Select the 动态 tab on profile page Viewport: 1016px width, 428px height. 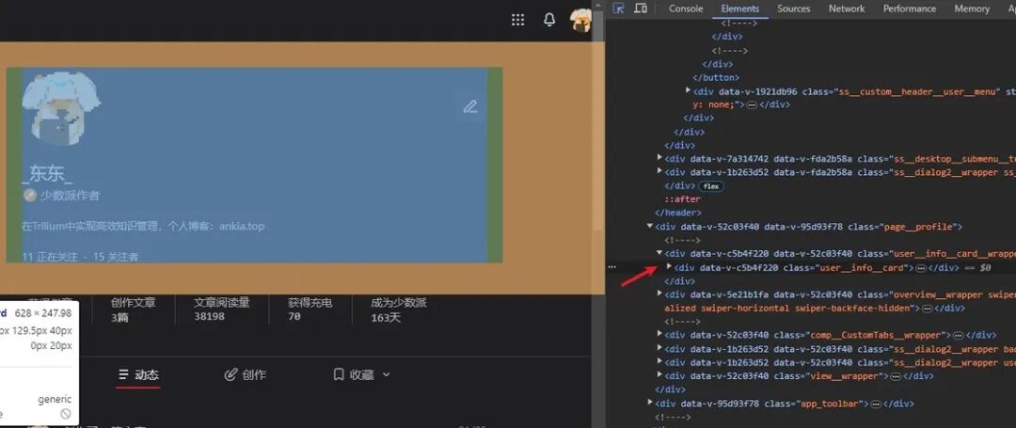pos(138,375)
